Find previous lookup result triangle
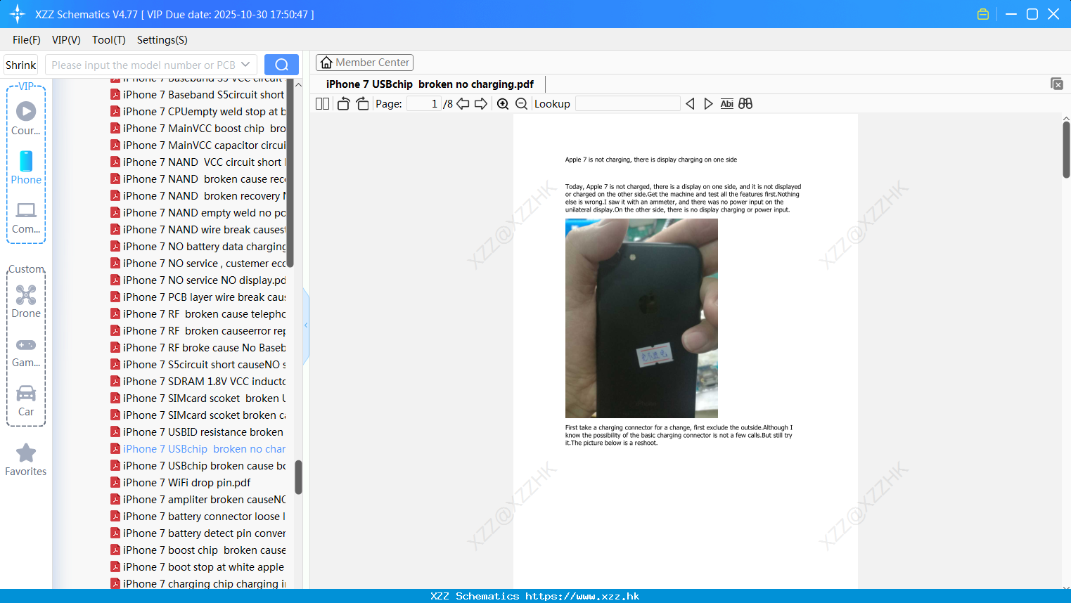Screen dimensions: 1071x603 point(690,103)
